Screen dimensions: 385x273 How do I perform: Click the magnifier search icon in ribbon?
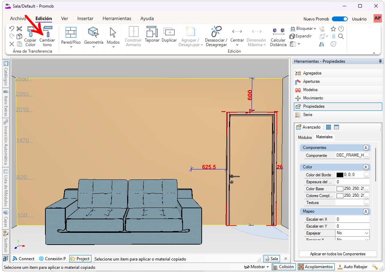[341, 36]
